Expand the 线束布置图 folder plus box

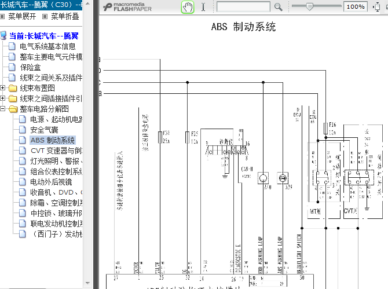click(2, 88)
